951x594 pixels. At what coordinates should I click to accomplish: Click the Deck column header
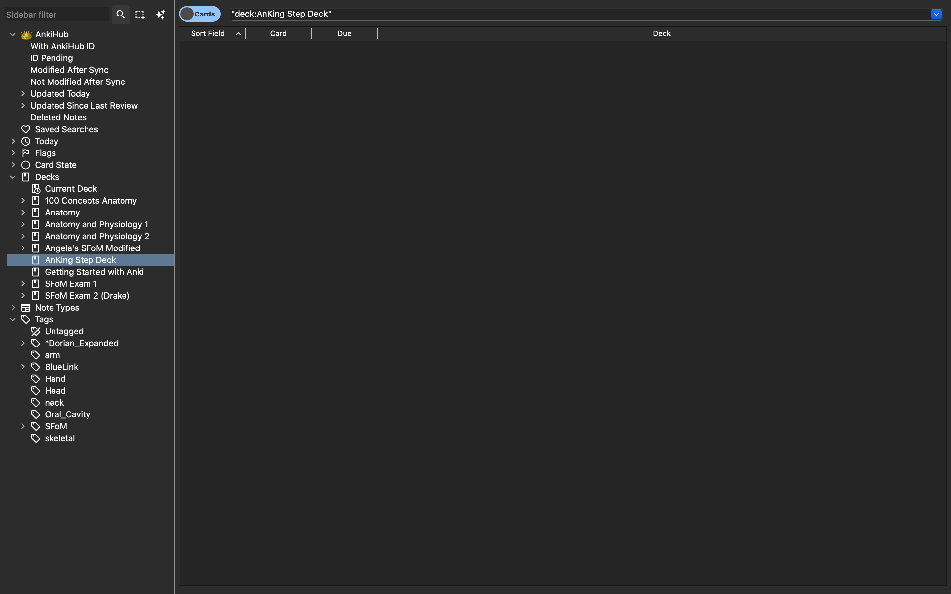[x=661, y=33]
